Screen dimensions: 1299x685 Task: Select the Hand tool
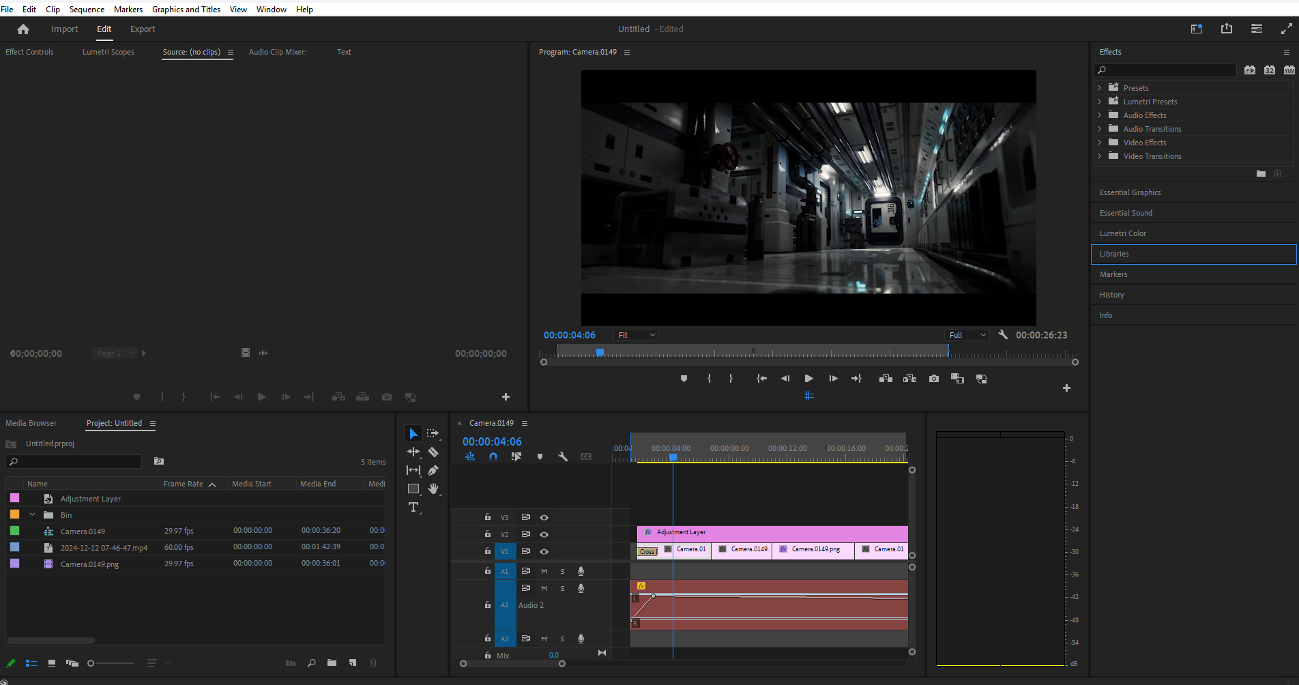click(433, 489)
